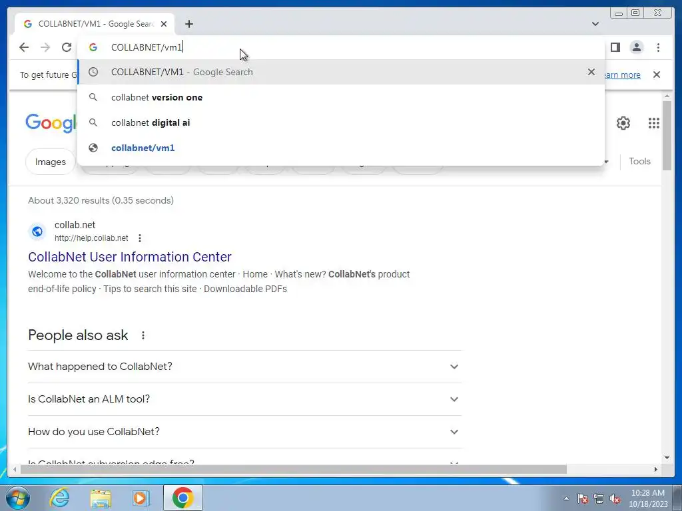Open options for collab.net result

(140, 238)
